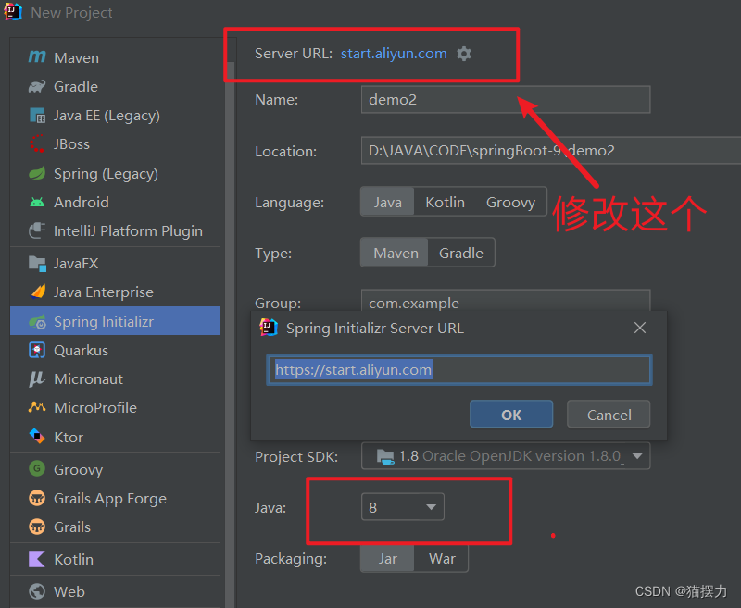Screen dimensions: 741x608
Task: Click the Spring (Legacy) leaf icon
Action: pyautogui.click(x=37, y=173)
